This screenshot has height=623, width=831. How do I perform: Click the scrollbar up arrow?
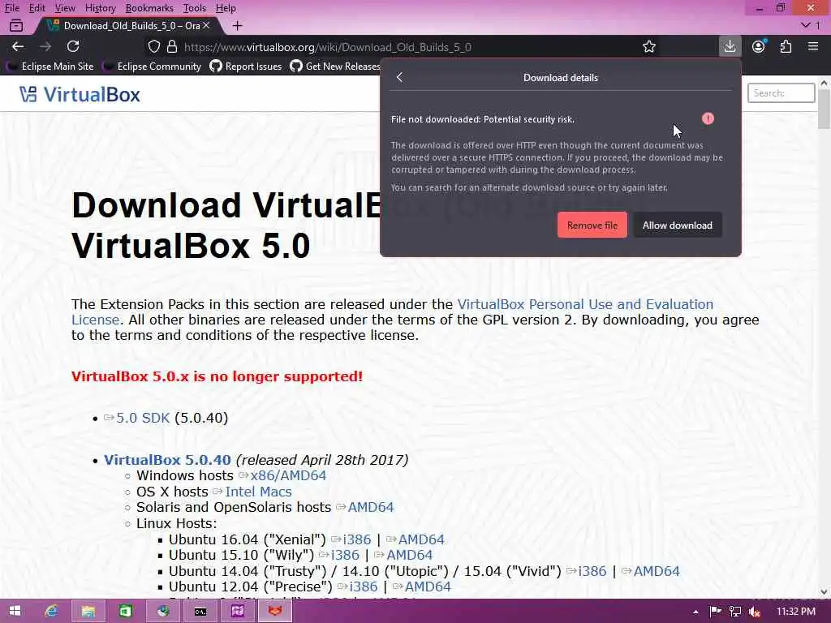(x=824, y=83)
